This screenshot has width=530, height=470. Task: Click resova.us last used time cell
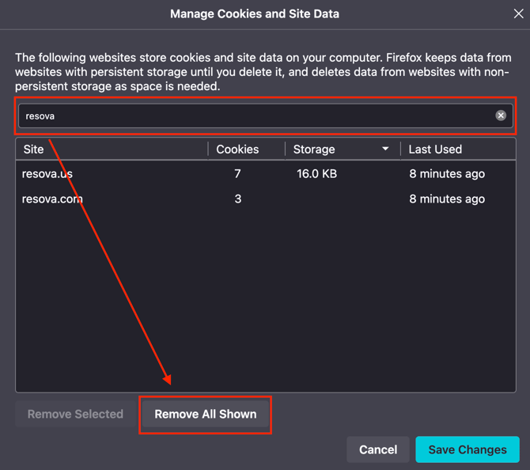tap(447, 174)
